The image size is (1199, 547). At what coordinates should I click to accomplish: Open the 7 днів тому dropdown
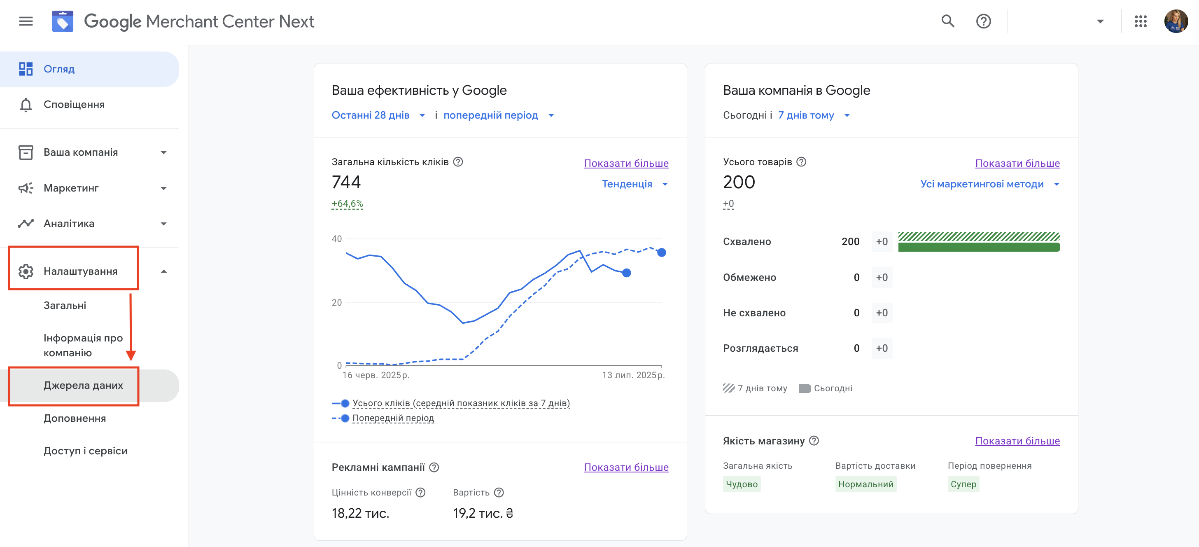[x=814, y=115]
